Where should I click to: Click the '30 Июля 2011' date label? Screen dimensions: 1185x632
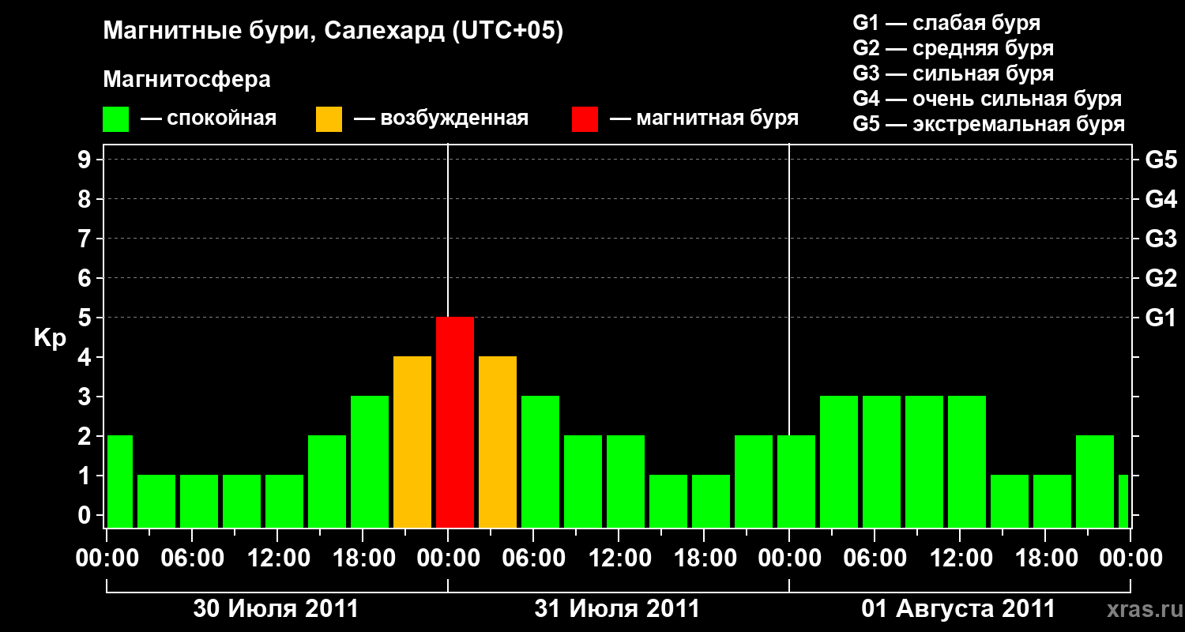pos(276,609)
